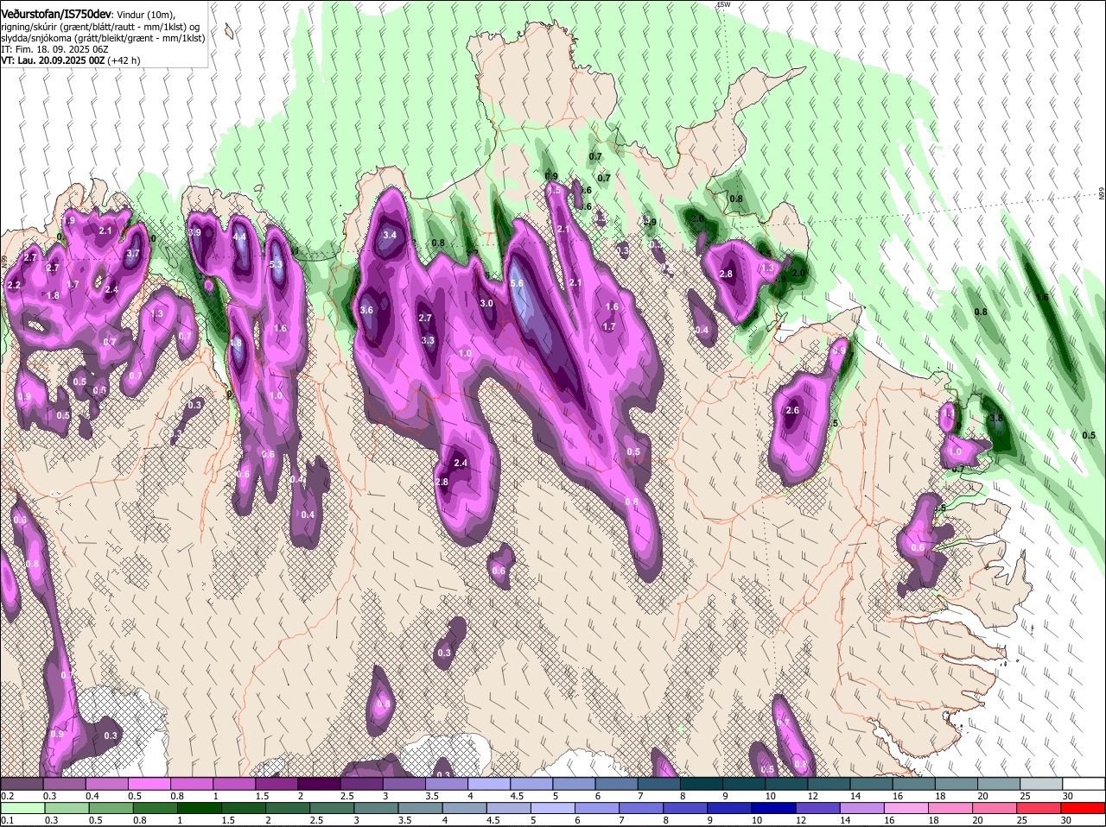1106x827 pixels.
Task: Click the 1.9 precipitation value on the map
Action: tap(69, 221)
